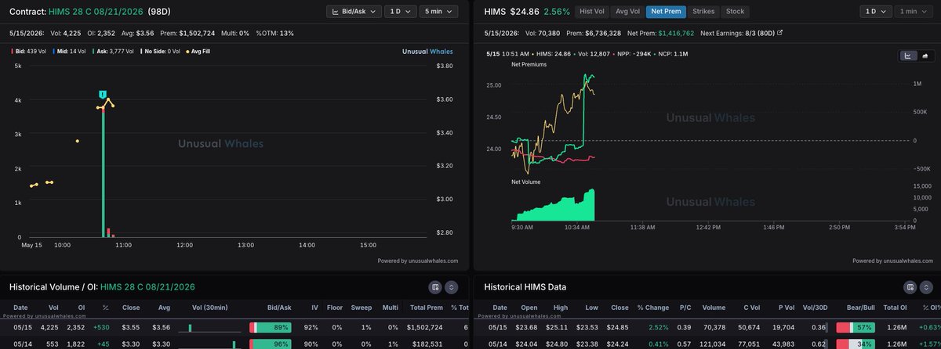Select the Stock tab
The width and height of the screenshot is (941, 349).
coord(736,12)
